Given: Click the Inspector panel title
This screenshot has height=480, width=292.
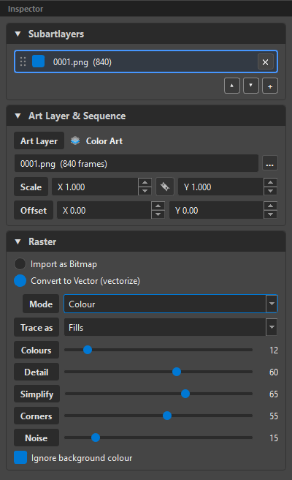Looking at the screenshot, I should pos(26,9).
